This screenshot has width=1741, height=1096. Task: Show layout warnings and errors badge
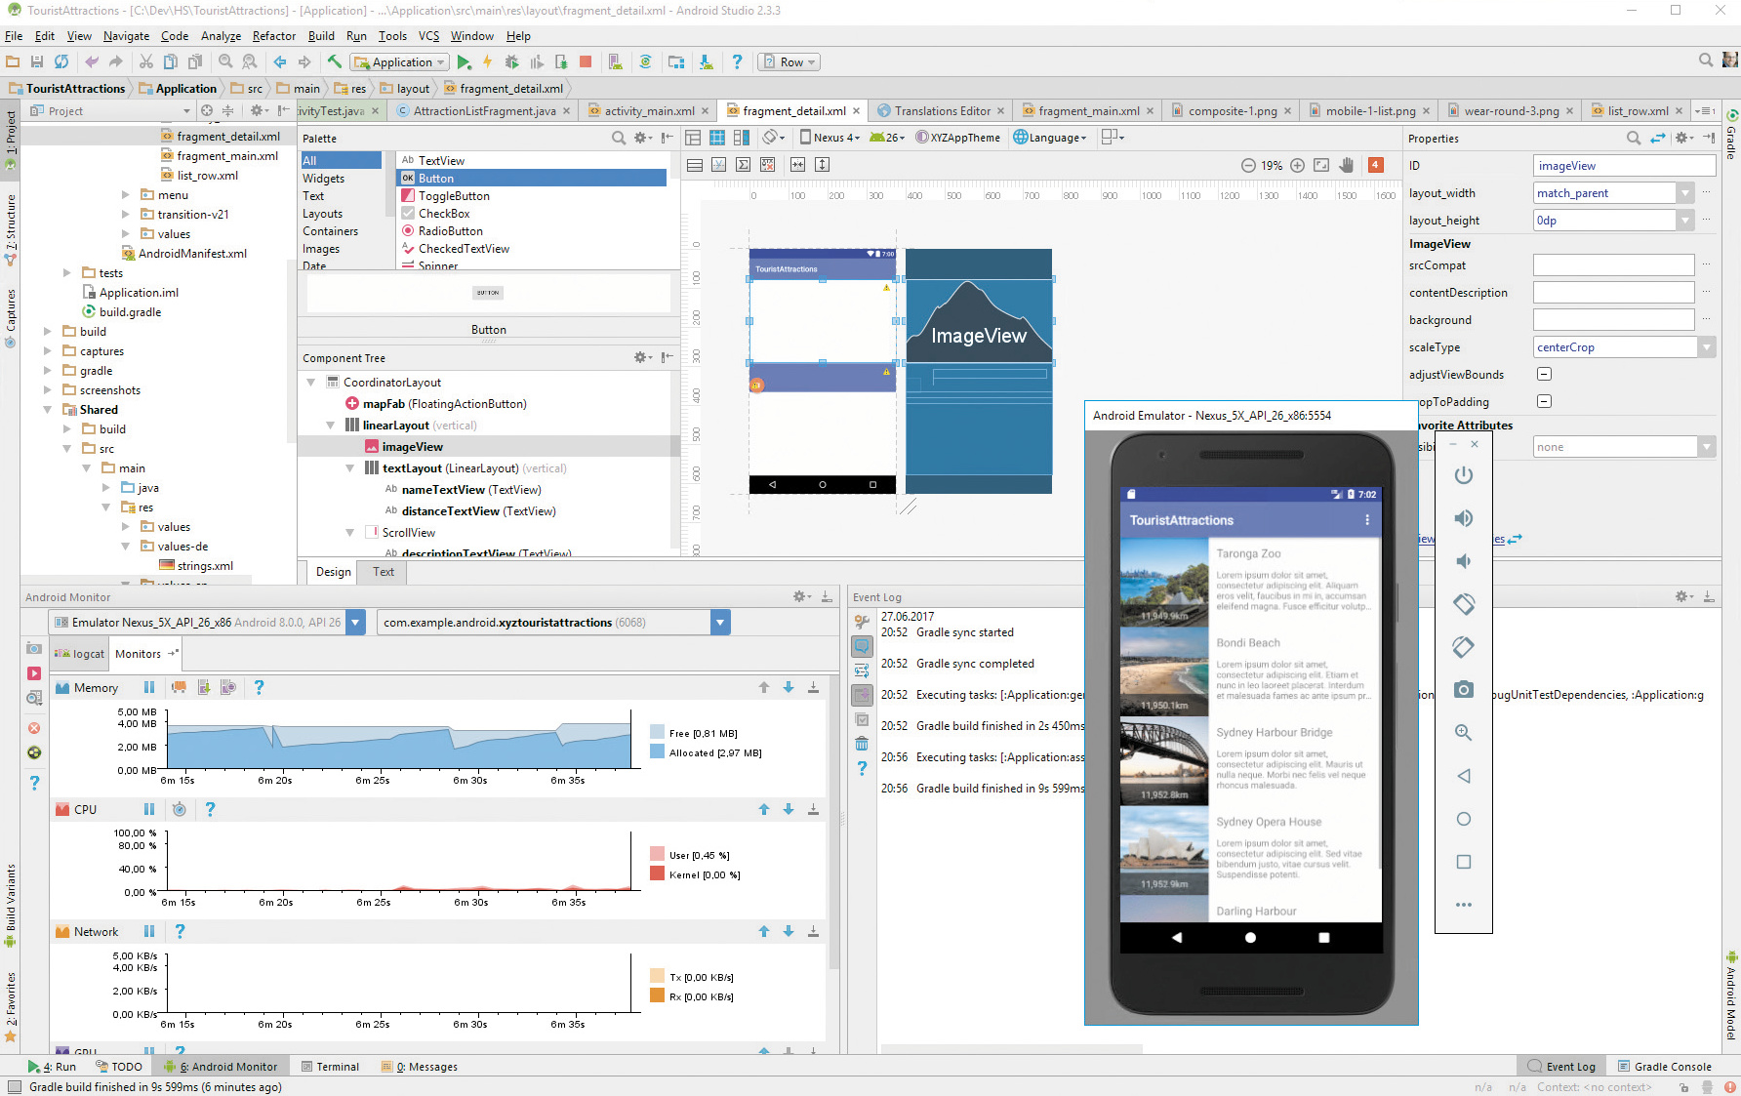pos(1376,165)
